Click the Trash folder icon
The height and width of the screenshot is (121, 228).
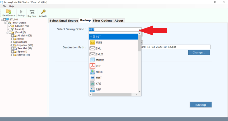click(x=13, y=29)
